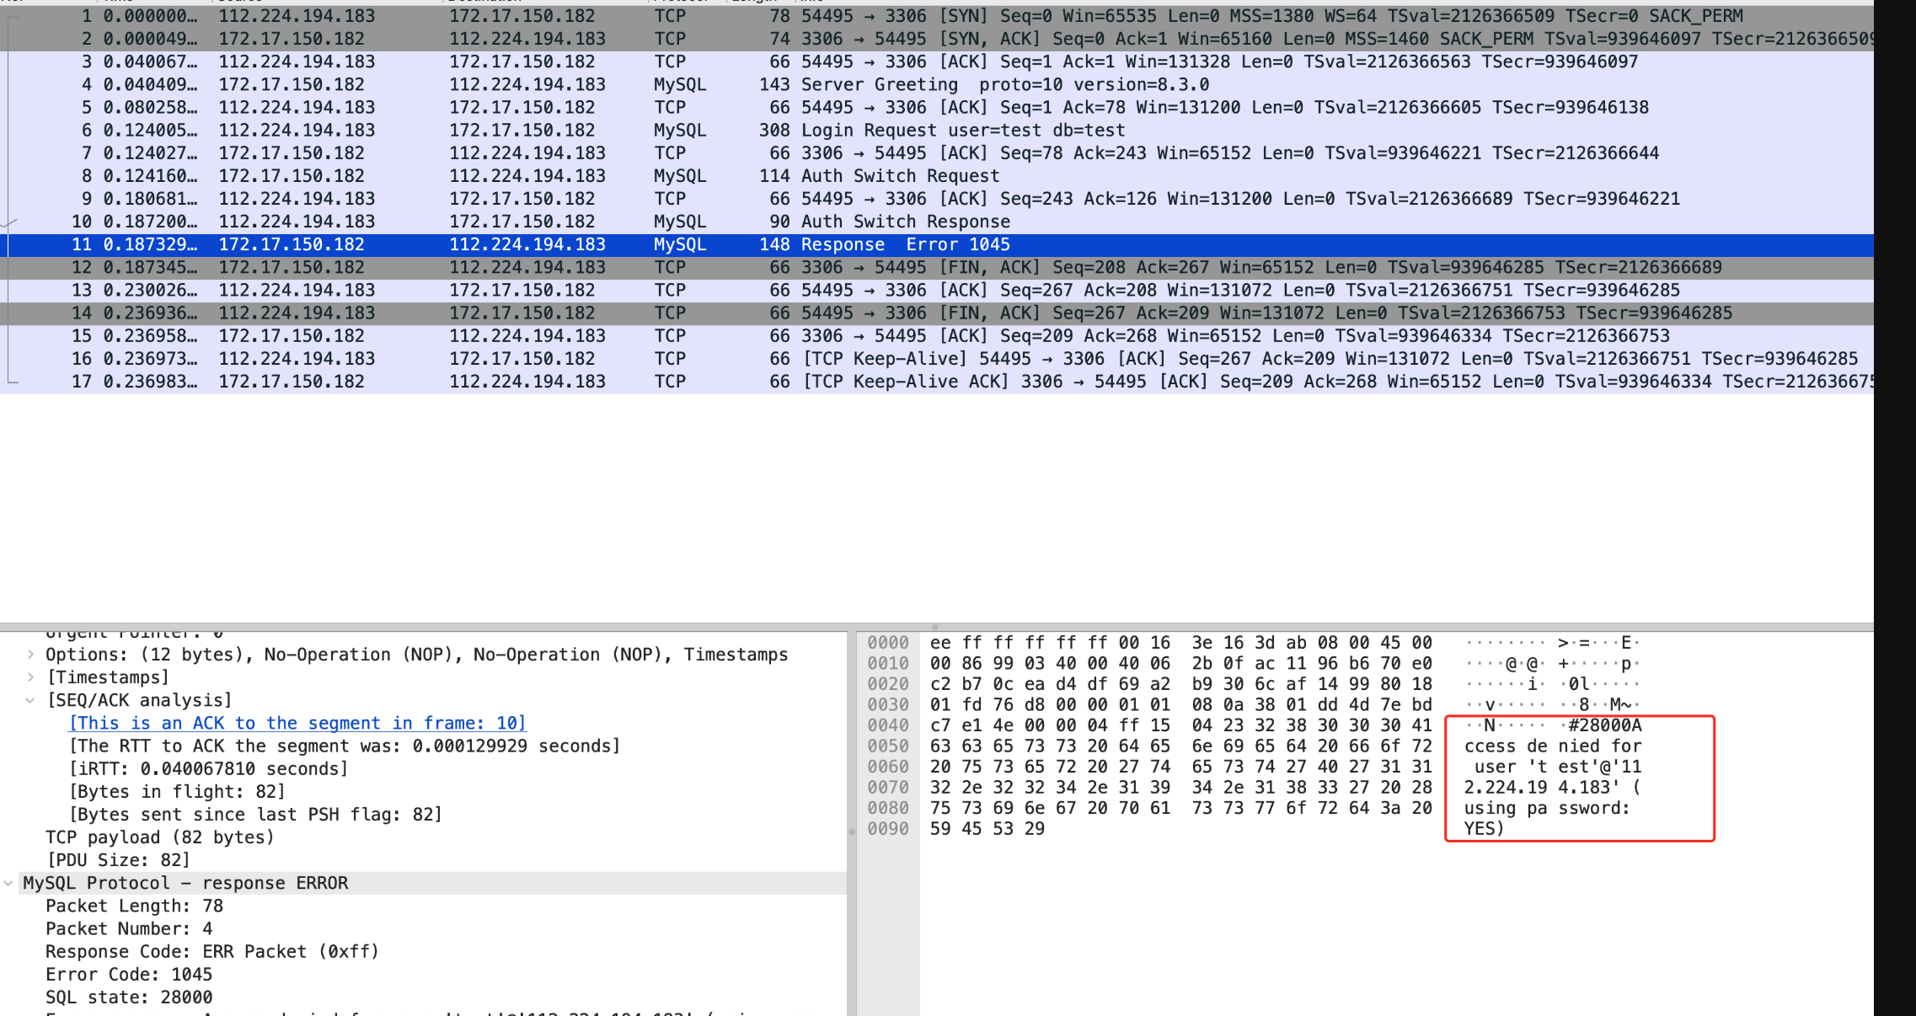Click Bytes sent since last PSH flag line
Viewport: 1916px width, 1016px height.
point(256,814)
